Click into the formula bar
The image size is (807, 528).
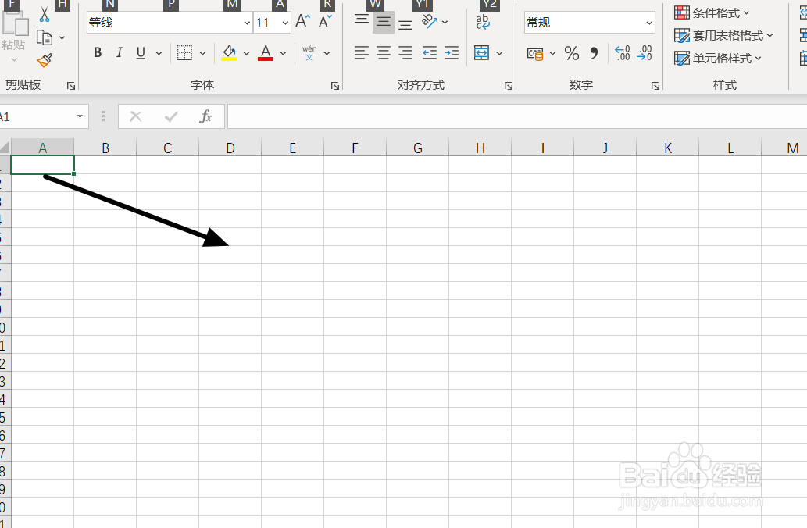[517, 117]
